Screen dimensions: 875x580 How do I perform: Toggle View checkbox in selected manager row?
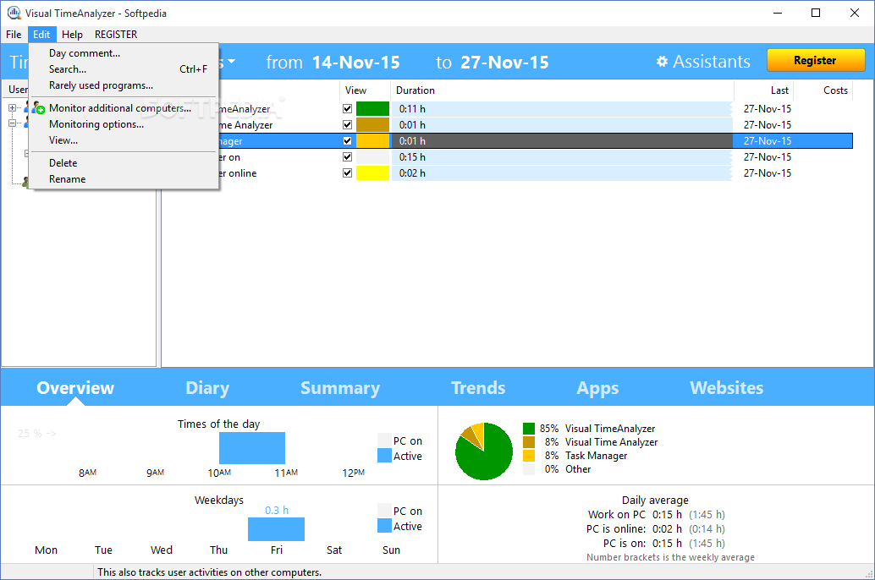(x=347, y=141)
